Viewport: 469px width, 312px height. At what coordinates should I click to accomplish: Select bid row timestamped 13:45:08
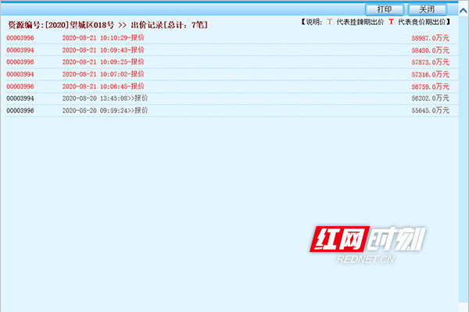pyautogui.click(x=231, y=98)
